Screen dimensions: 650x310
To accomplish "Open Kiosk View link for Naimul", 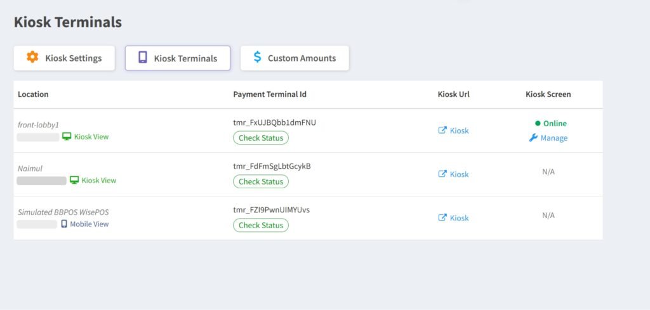I will tap(99, 180).
